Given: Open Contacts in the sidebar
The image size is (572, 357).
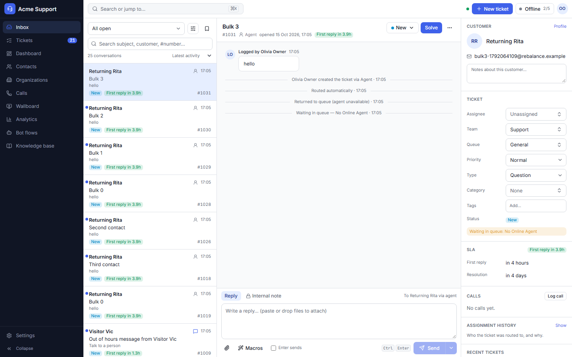Looking at the screenshot, I should [42, 67].
